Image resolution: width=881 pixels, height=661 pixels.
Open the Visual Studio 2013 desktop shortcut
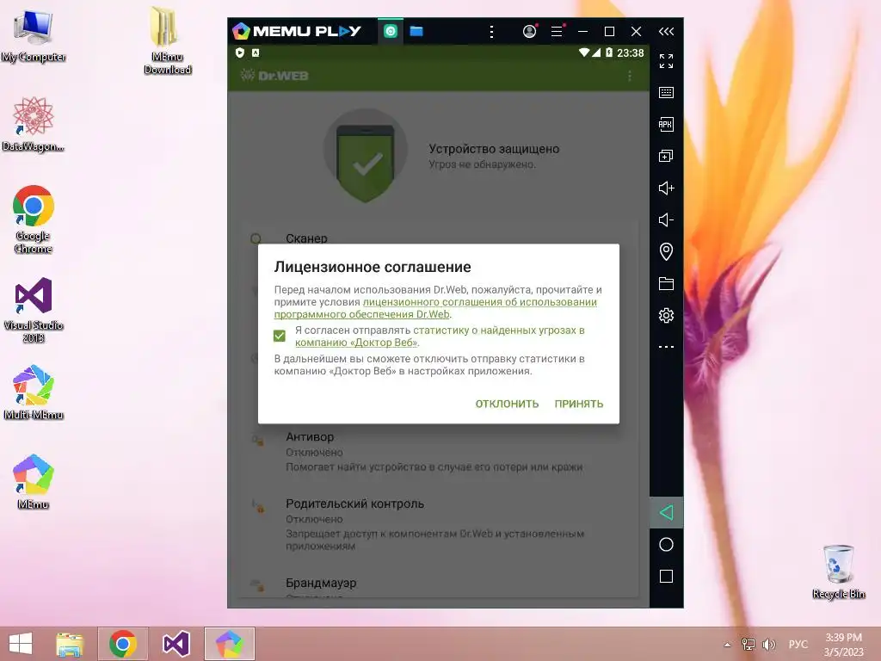coord(34,310)
